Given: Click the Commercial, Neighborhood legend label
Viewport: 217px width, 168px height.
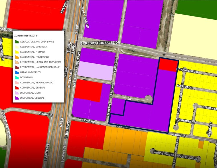Looking at the screenshot, I should point(36,83).
